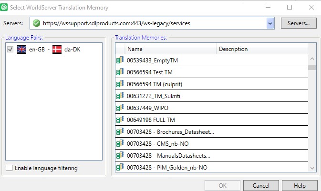Click the icon next to 00631272_TM_Sukriti

(120, 96)
